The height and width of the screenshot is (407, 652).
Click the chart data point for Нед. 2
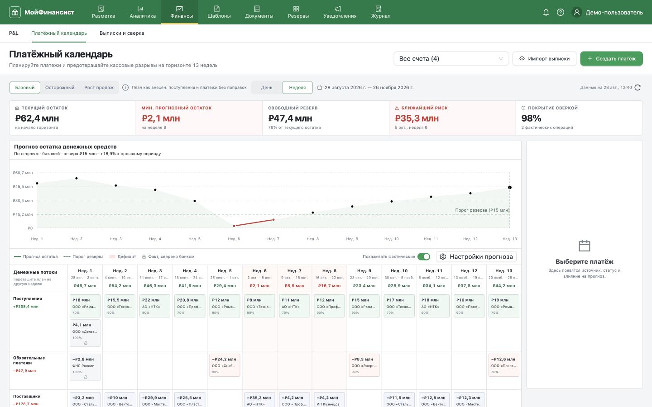(77, 178)
